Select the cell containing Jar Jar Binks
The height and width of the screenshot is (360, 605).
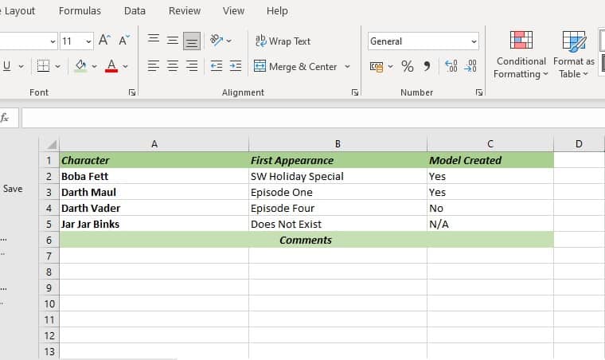[154, 225]
